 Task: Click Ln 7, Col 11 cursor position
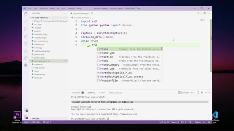coord(164,122)
